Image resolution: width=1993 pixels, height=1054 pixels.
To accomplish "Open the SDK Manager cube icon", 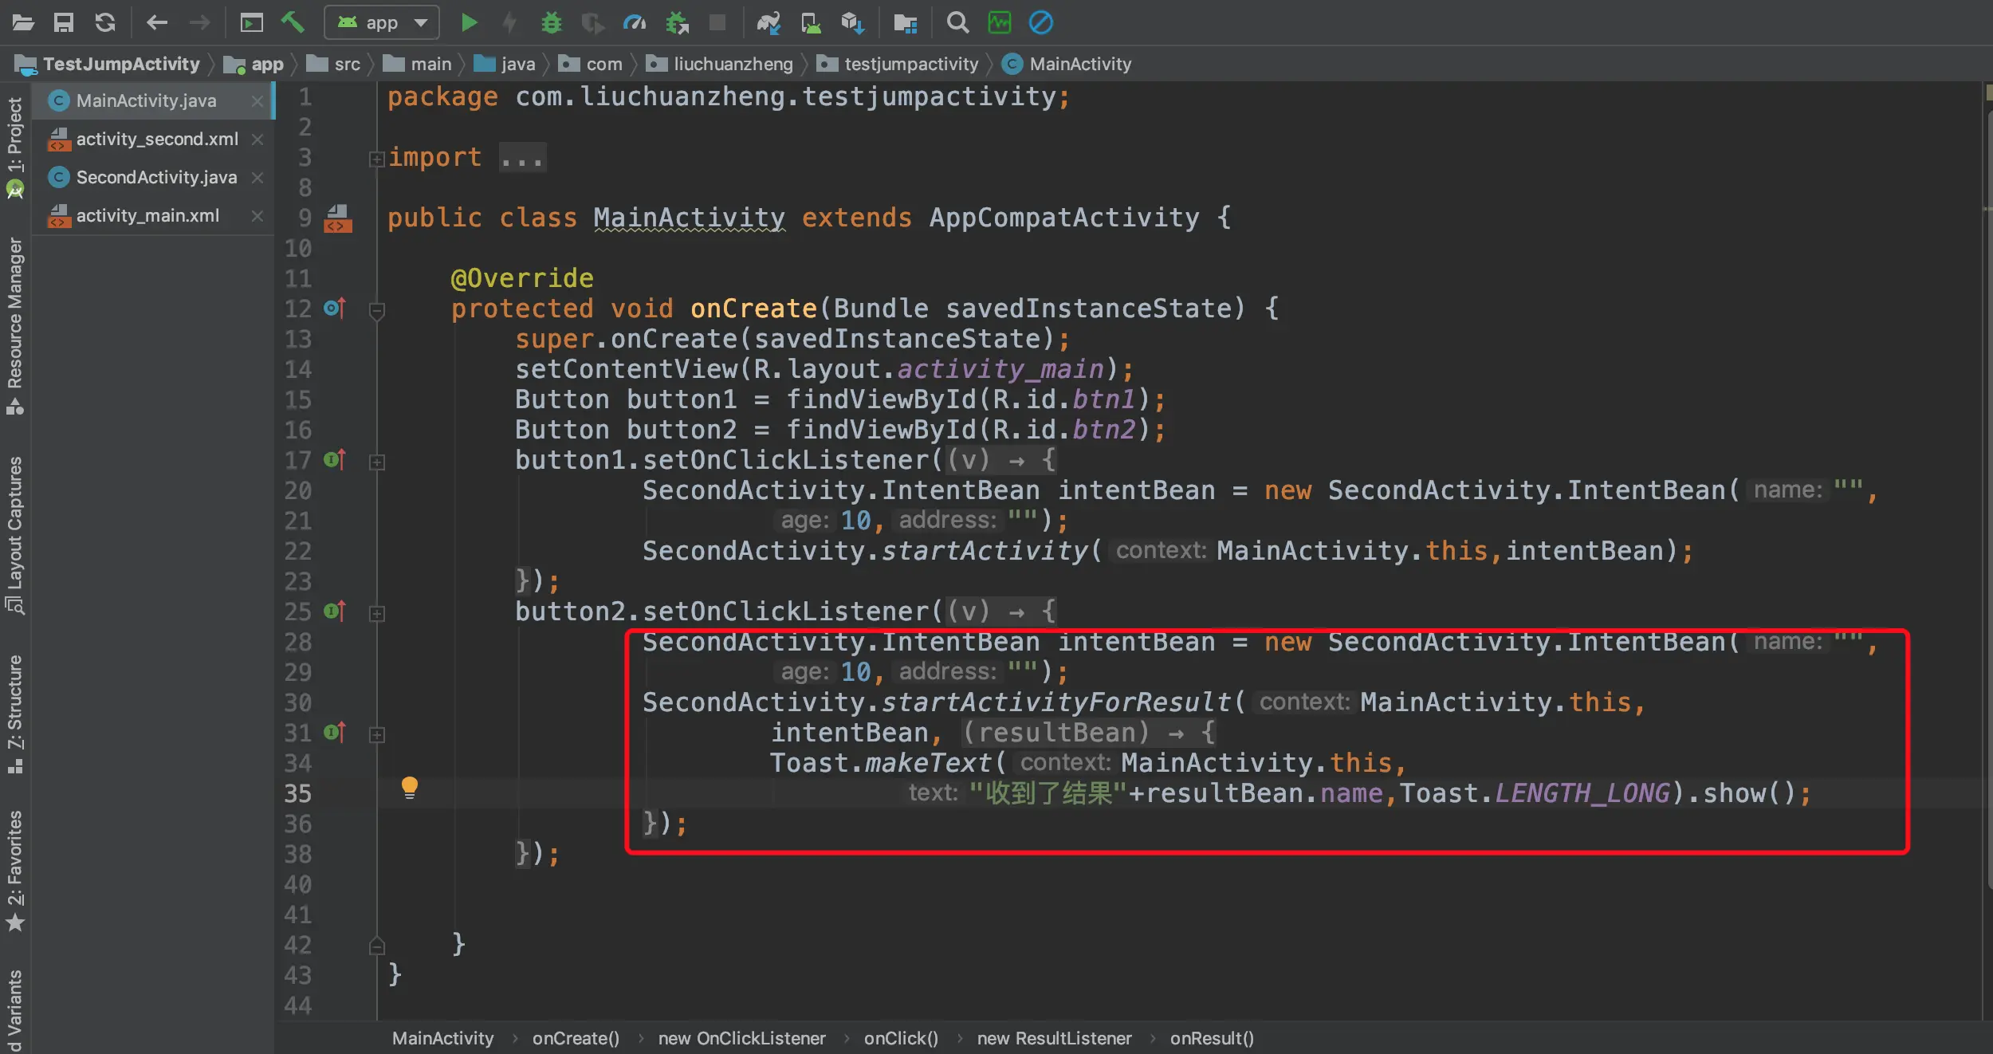I will click(852, 22).
